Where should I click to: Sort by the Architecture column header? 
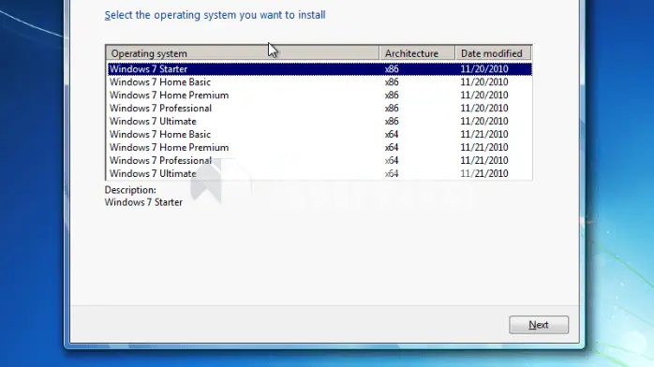[x=417, y=53]
